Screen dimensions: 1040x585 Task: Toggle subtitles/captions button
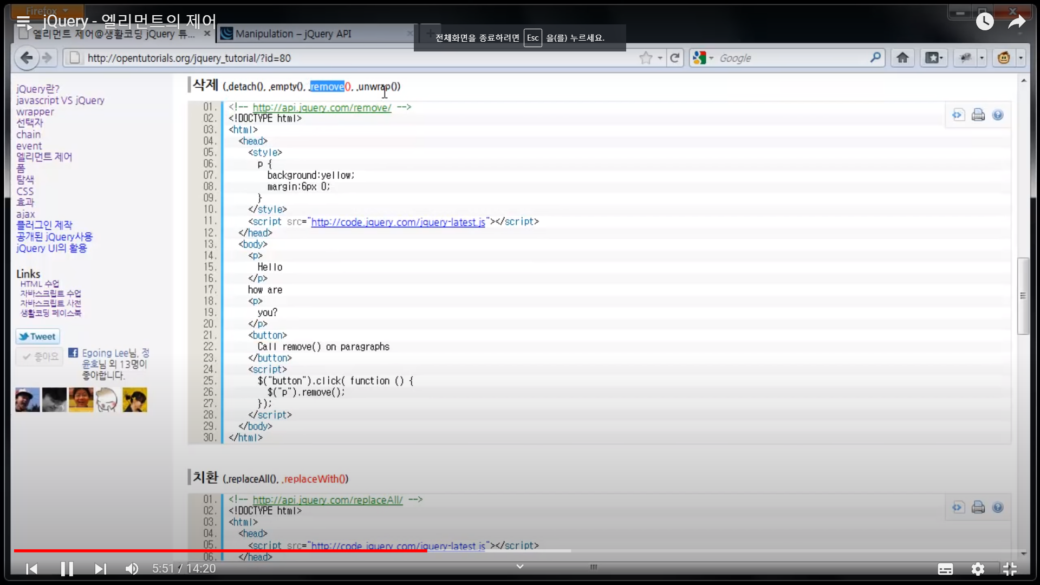point(945,569)
